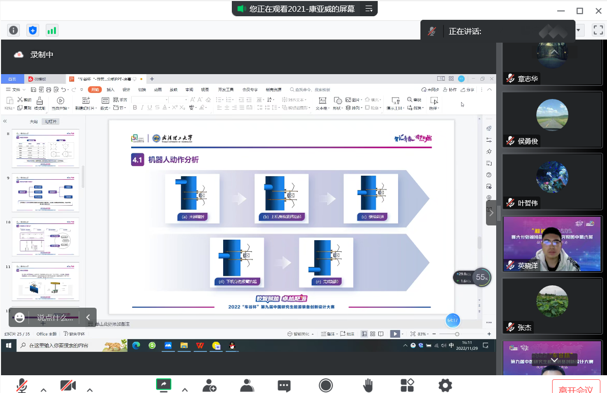Screen dimensions: 607x393
Task: Raise hand in the meeting
Action: pyautogui.click(x=368, y=385)
